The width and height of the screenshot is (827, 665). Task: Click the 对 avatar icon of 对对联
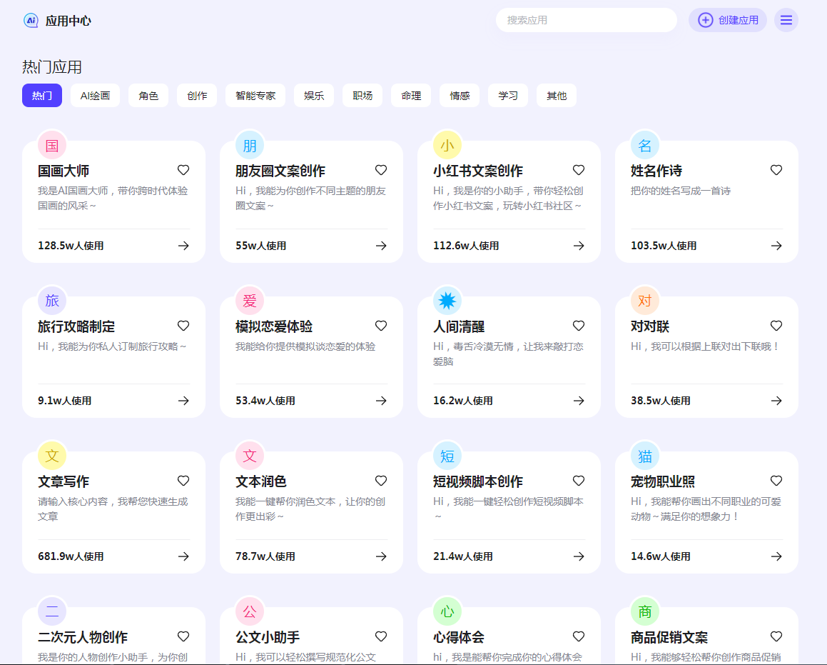point(645,301)
